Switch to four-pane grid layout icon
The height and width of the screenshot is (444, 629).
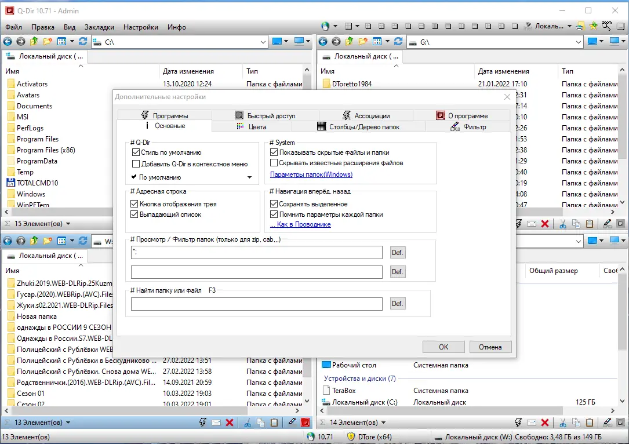tap(348, 27)
